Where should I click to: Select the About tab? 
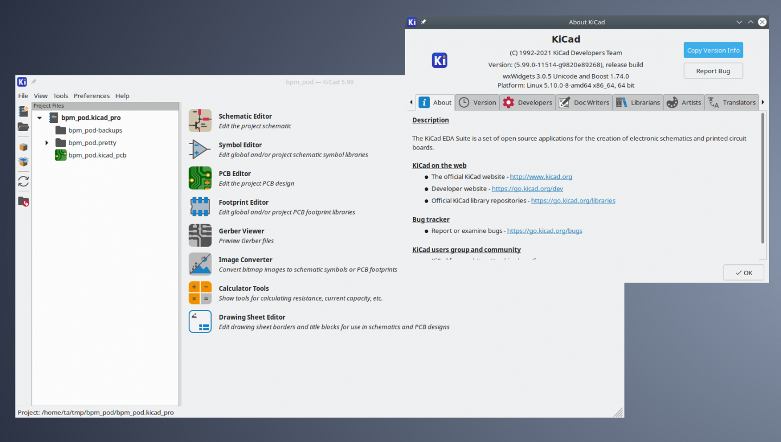click(436, 102)
